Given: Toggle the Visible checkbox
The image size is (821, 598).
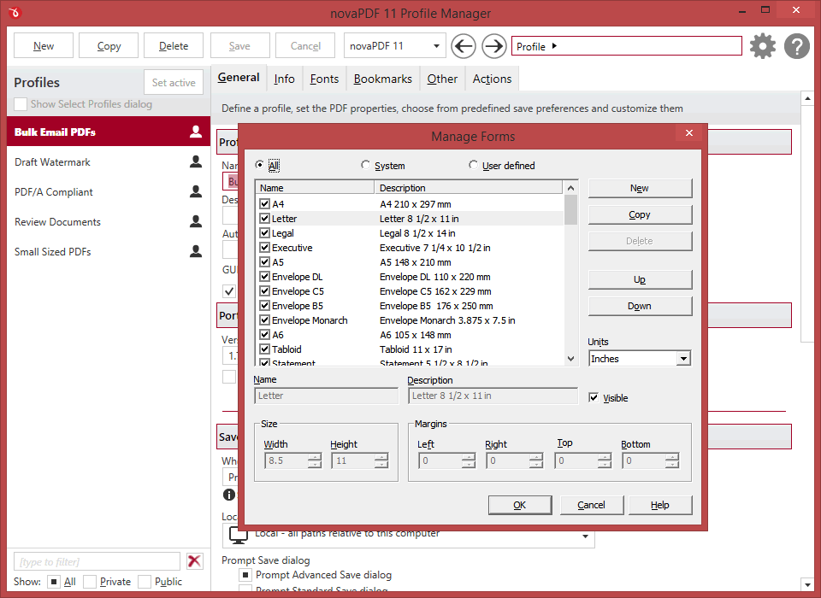Looking at the screenshot, I should [594, 397].
